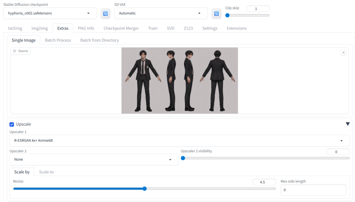Open the Upscaler 2 dropdown
355x202 pixels.
(x=94, y=159)
